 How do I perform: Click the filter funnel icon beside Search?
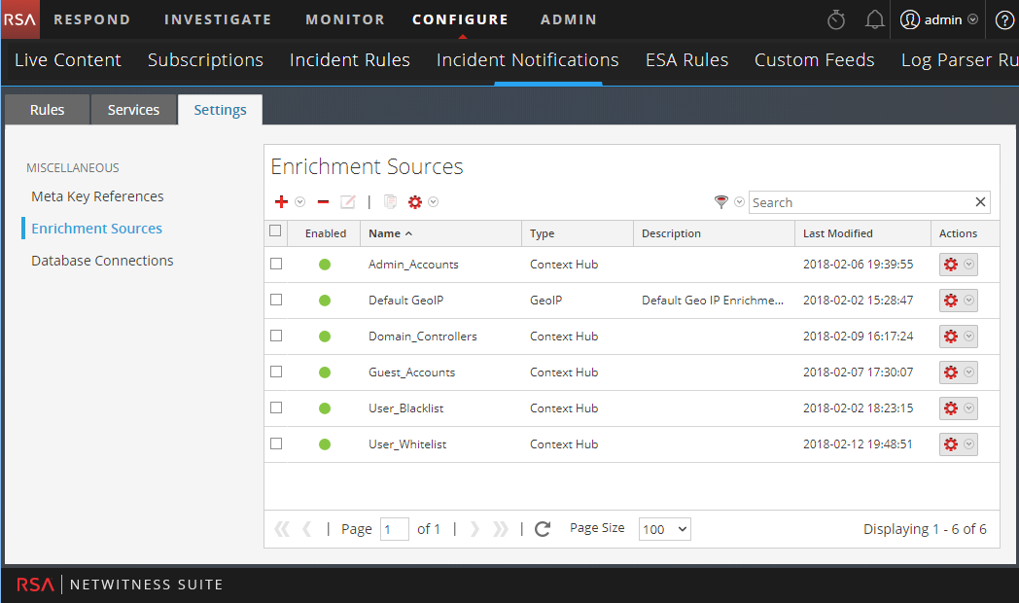click(720, 202)
